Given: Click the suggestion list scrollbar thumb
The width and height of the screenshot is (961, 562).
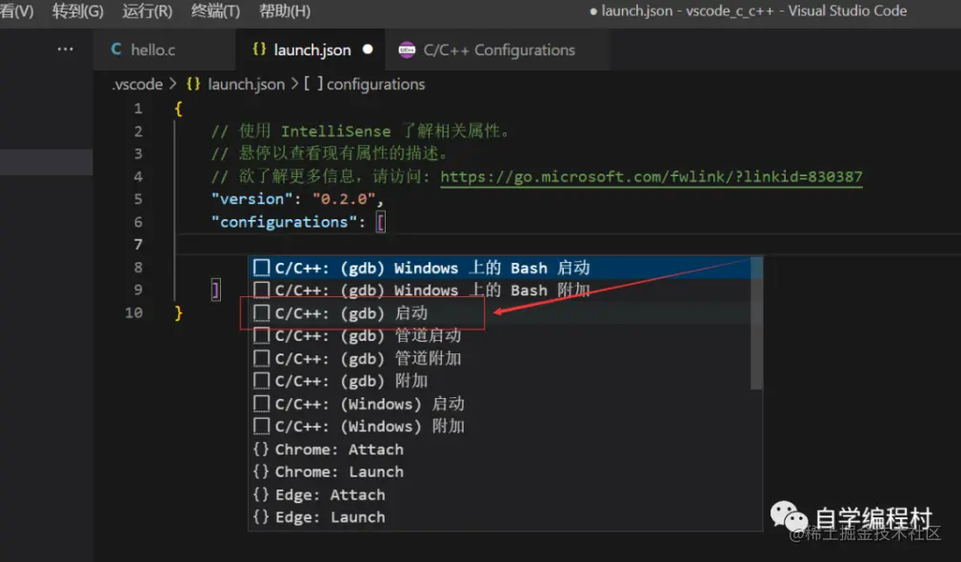Looking at the screenshot, I should pos(756,323).
